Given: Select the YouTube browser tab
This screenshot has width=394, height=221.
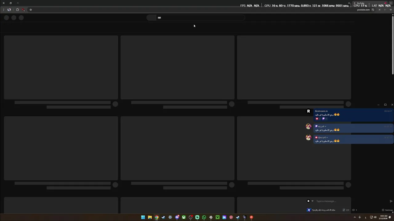Looking at the screenshot, I should pyautogui.click(x=369, y=3).
